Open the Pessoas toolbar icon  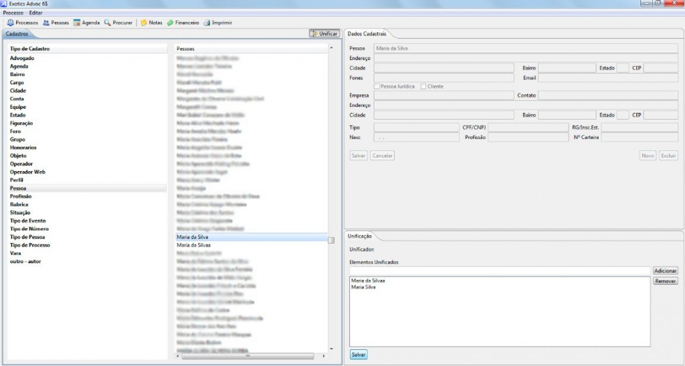click(46, 23)
